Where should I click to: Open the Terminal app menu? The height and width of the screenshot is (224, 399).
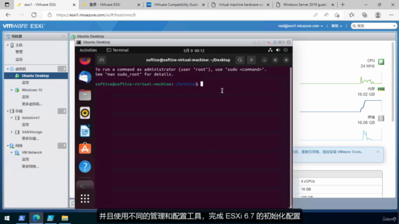pos(118,50)
